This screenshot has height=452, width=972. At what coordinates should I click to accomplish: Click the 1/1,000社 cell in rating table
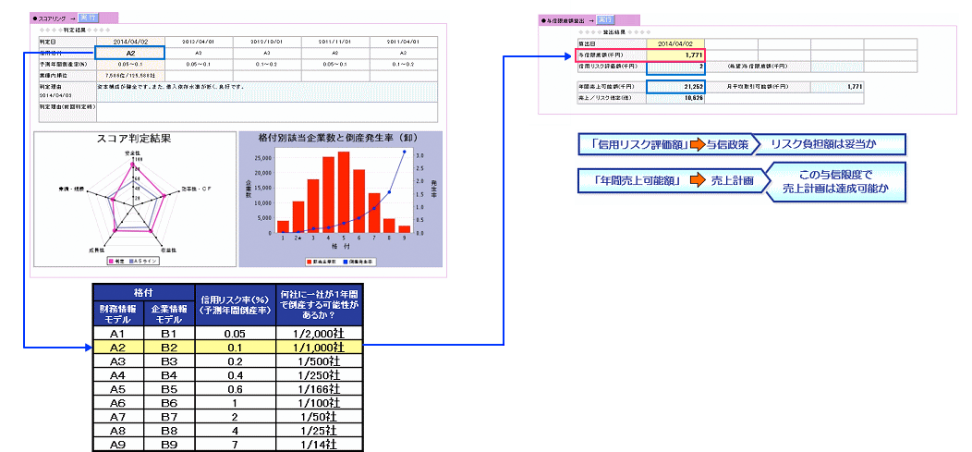[x=319, y=347]
